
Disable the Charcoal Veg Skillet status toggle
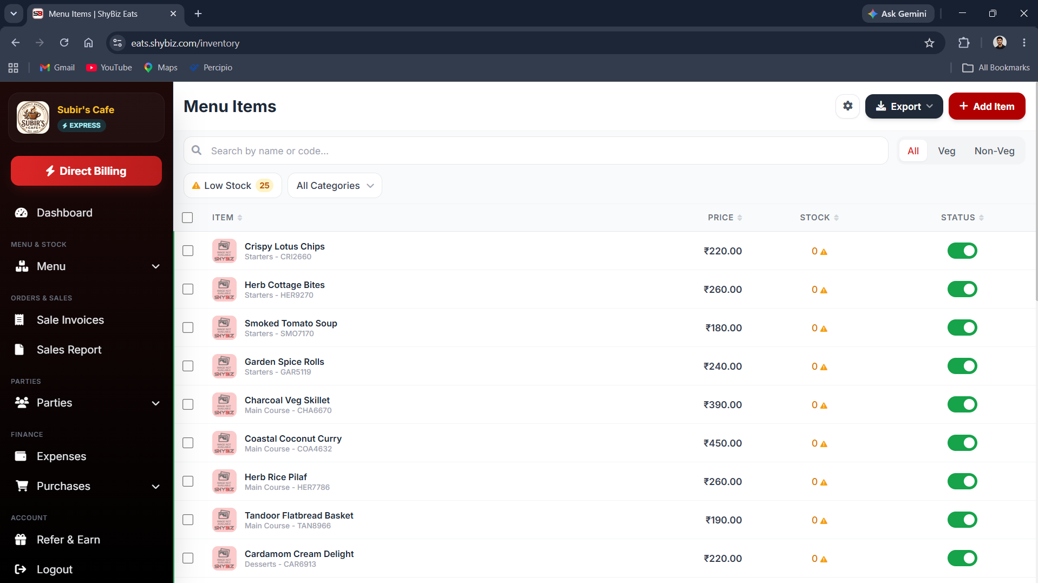coord(962,404)
